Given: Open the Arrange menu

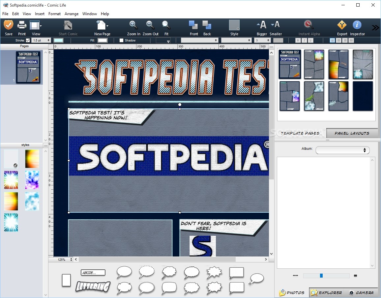Looking at the screenshot, I should 72,14.
